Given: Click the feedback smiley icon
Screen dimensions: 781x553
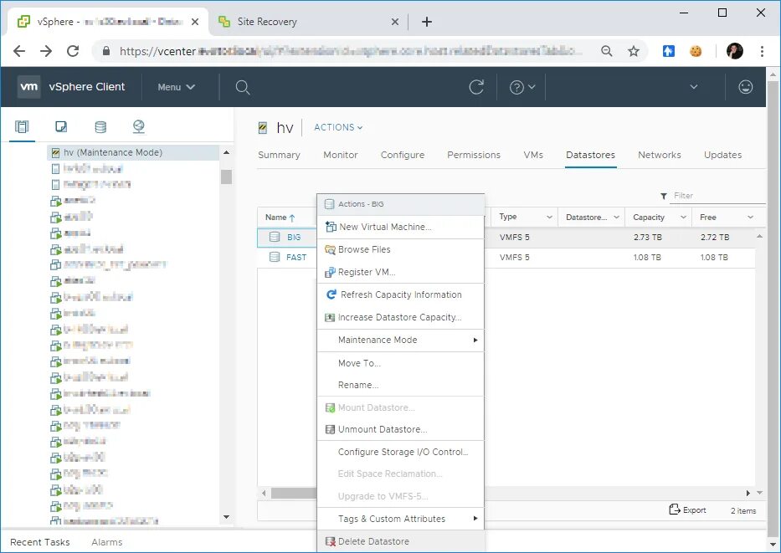Looking at the screenshot, I should (x=745, y=87).
